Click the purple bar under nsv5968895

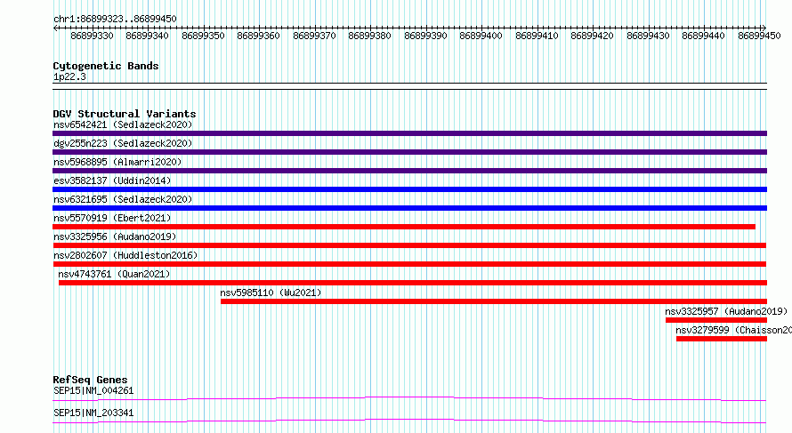409,171
